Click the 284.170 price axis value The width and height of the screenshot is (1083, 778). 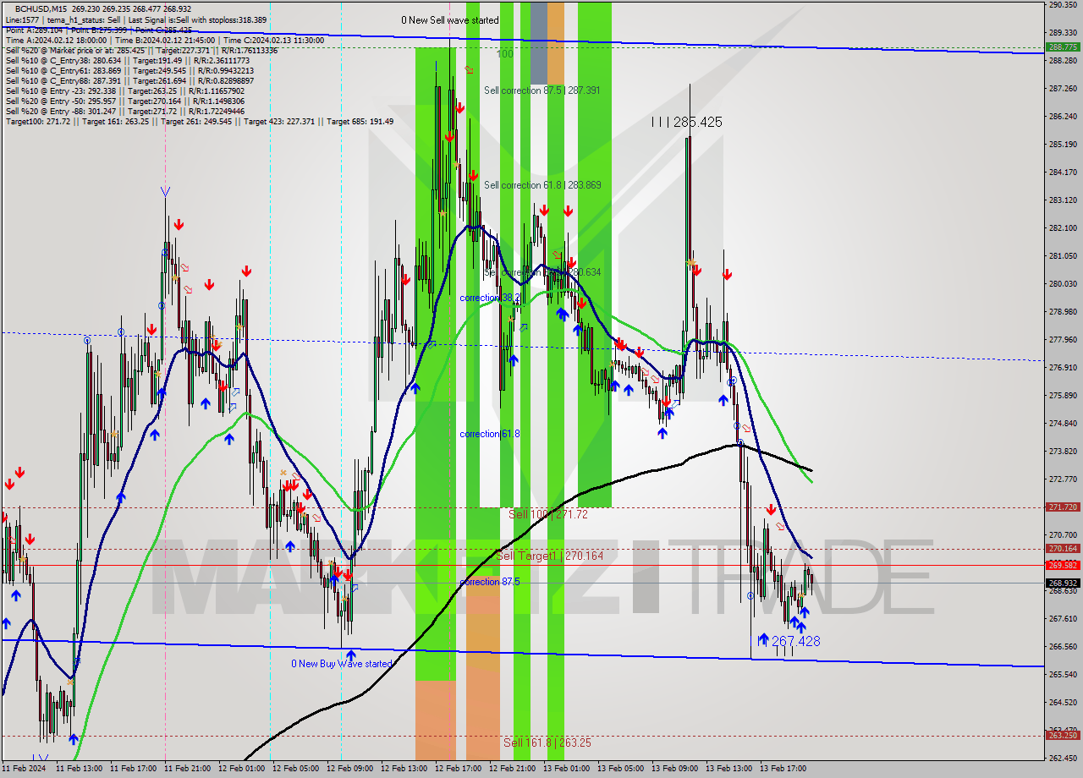[x=1062, y=172]
